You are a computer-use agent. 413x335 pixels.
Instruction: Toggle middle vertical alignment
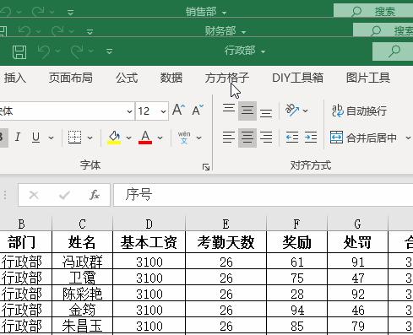247,111
